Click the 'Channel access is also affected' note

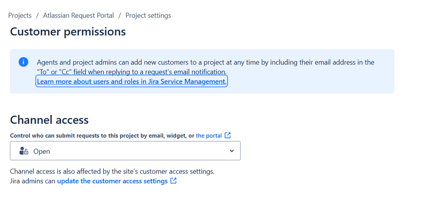tap(112, 172)
